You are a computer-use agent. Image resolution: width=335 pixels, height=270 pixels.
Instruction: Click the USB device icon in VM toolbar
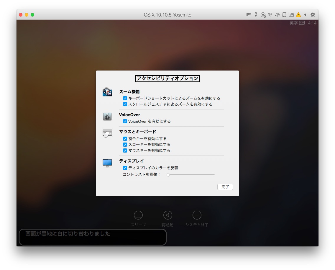point(256,15)
